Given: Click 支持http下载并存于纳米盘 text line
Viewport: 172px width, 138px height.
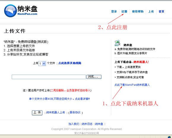Looking at the screenshot, I should pos(132,72).
